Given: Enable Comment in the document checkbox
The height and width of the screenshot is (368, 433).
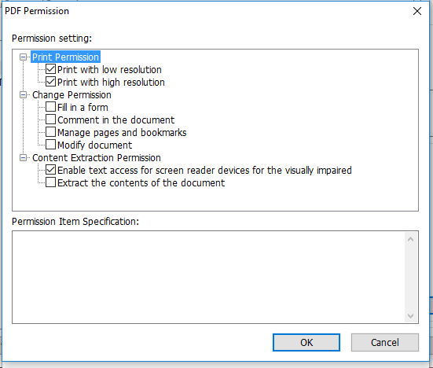Looking at the screenshot, I should click(x=50, y=120).
